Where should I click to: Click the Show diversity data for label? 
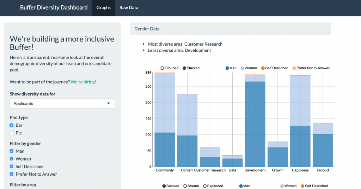(x=32, y=94)
